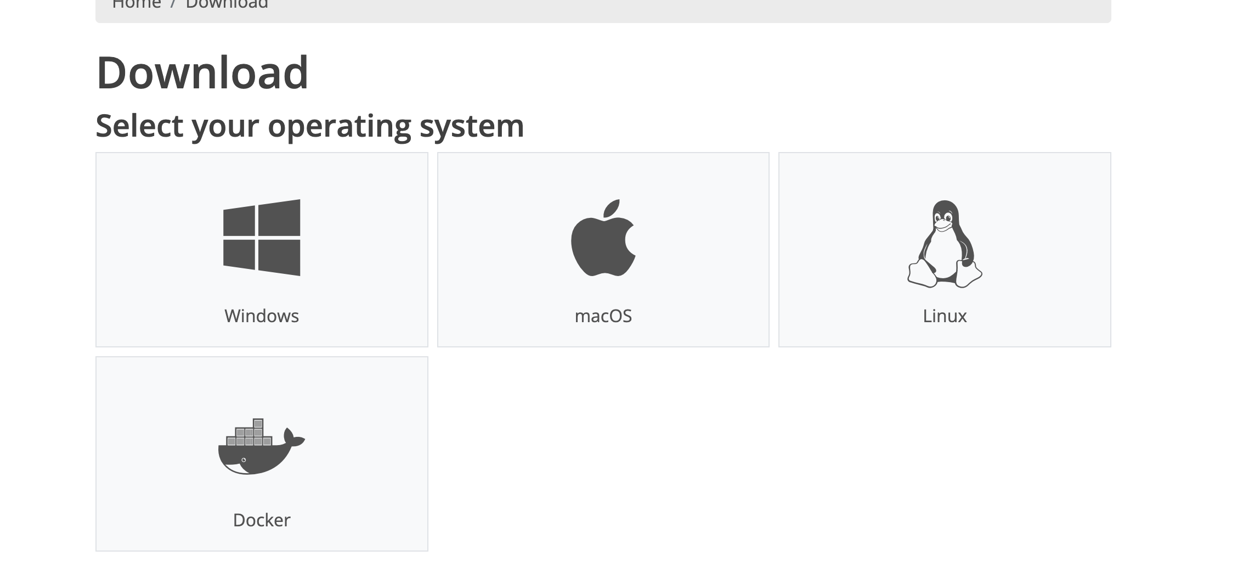Click the stacked containers on the Docker whale
This screenshot has width=1243, height=573.
click(x=250, y=432)
